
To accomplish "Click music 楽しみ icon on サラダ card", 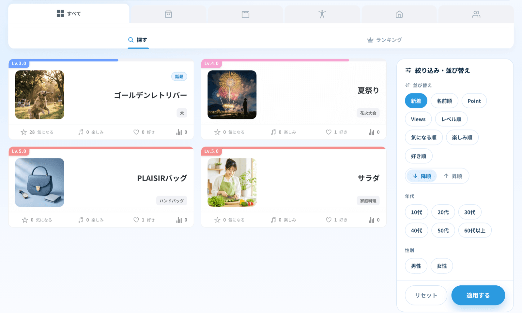I will [x=273, y=220].
